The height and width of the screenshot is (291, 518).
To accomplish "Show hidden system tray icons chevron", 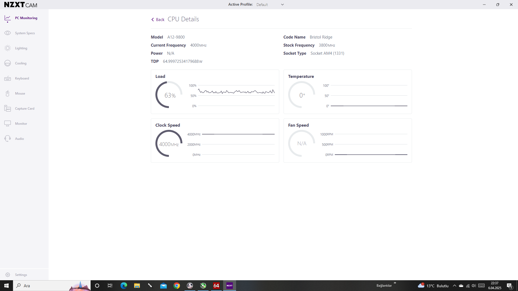I will [x=455, y=286].
